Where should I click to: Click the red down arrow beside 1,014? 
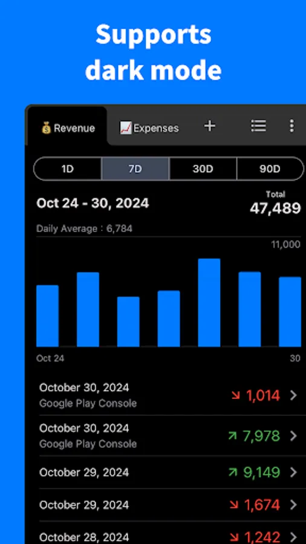[x=236, y=395]
